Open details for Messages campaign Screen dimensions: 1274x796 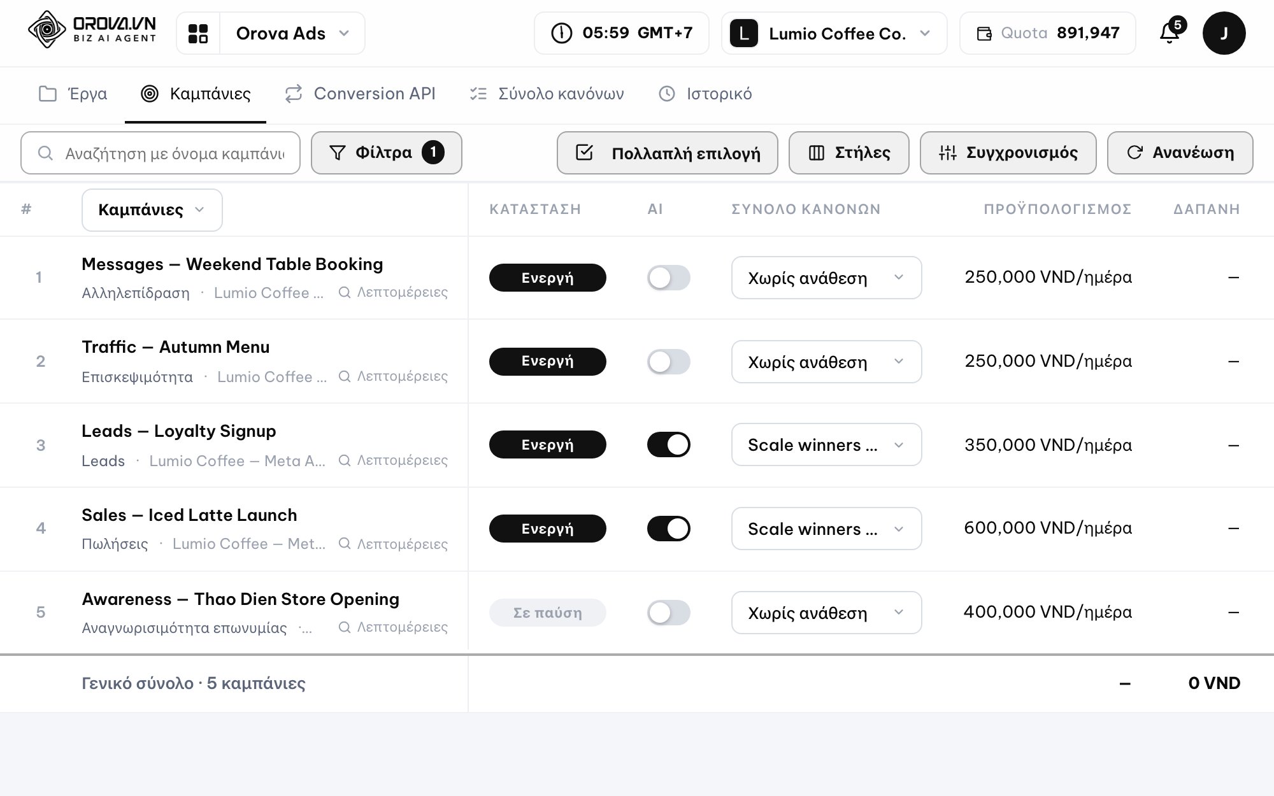coord(393,292)
